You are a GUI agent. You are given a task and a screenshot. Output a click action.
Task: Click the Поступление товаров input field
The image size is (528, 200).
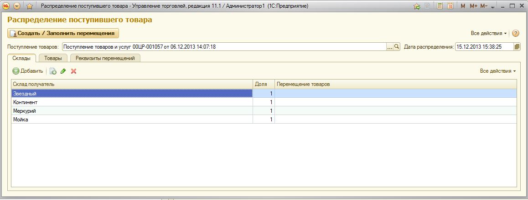(224, 47)
